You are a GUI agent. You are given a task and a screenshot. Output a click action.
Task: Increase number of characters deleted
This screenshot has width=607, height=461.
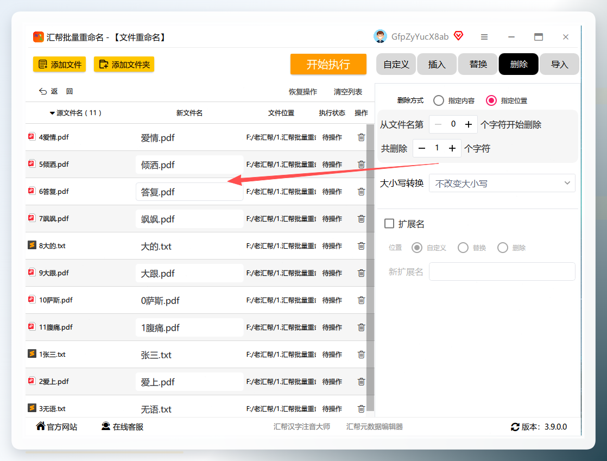452,148
